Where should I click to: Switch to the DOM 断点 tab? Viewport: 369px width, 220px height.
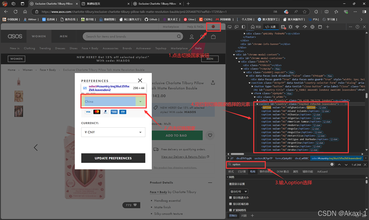pos(283,171)
